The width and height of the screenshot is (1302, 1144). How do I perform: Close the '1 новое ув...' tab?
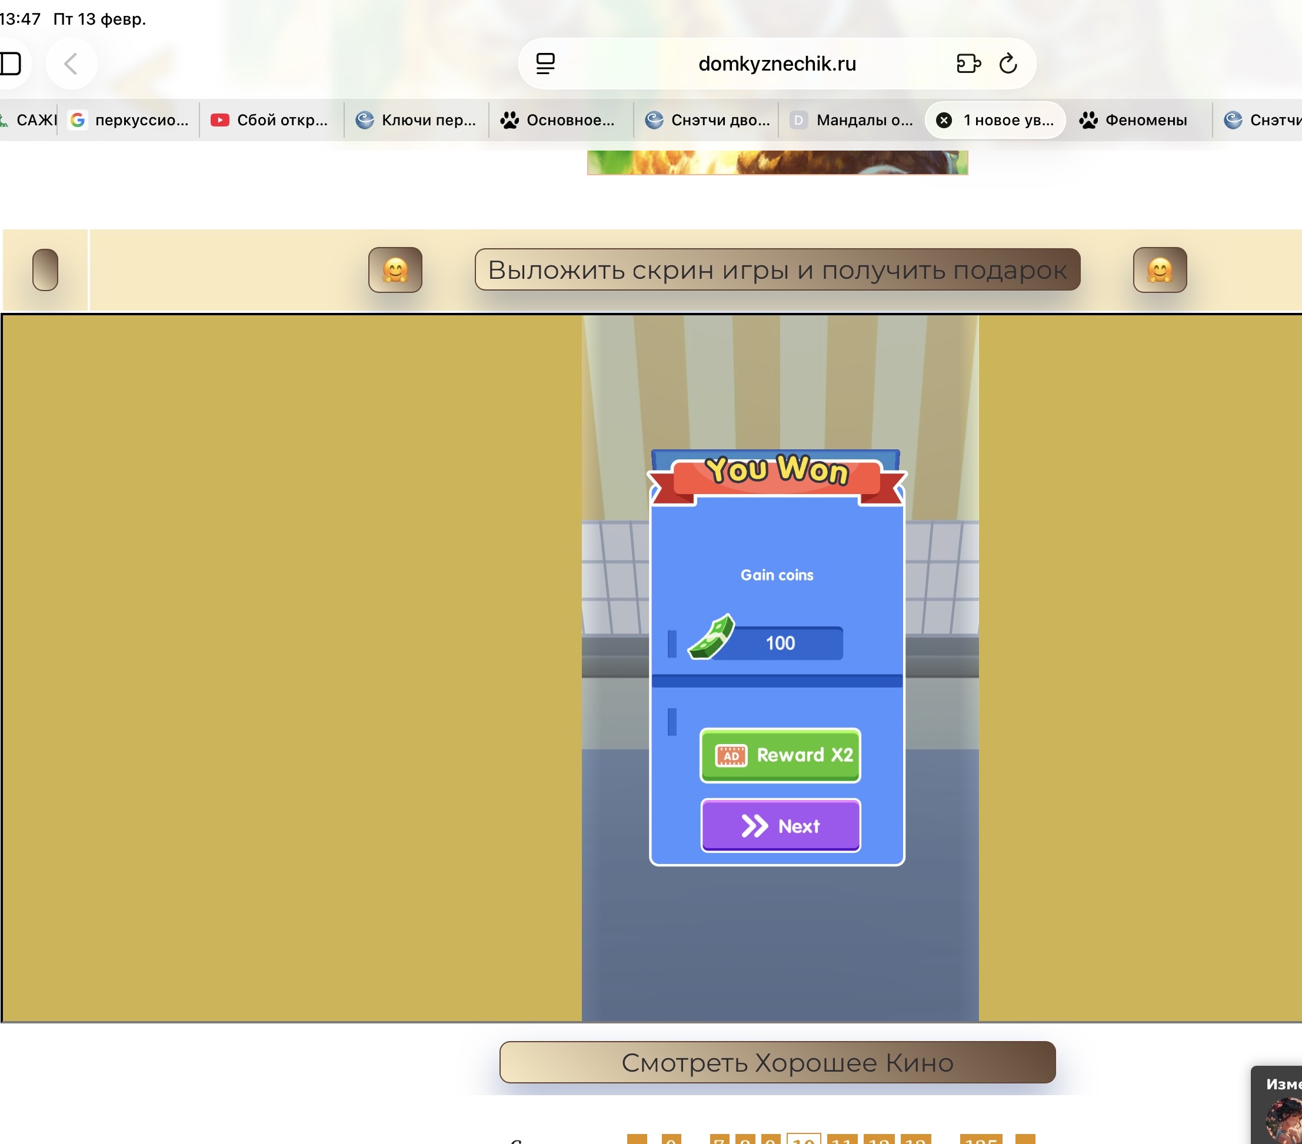945,121
